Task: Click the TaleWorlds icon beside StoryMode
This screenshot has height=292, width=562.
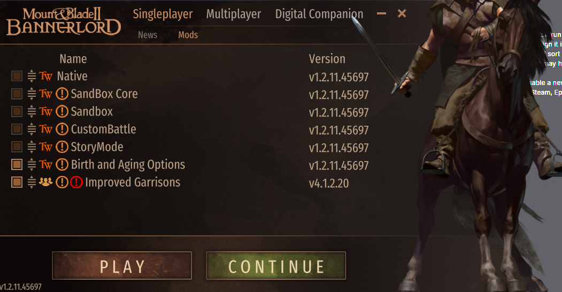Action: click(45, 147)
